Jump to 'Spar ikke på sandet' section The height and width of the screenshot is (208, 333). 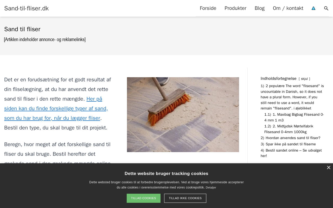pyautogui.click(x=288, y=144)
